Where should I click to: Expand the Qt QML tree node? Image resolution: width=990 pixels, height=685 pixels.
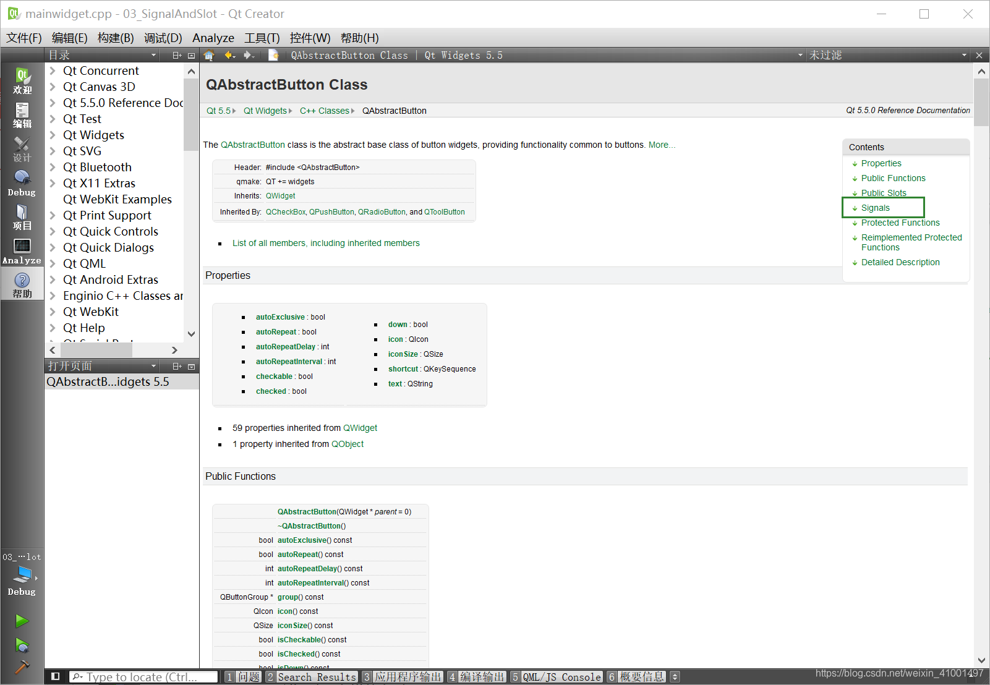[x=53, y=263]
